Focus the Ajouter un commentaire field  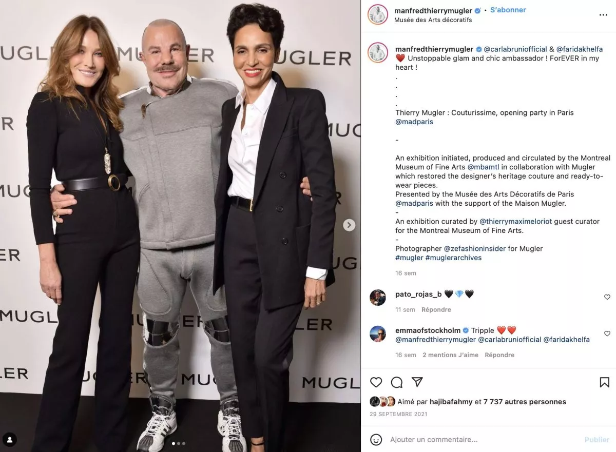click(x=483, y=440)
